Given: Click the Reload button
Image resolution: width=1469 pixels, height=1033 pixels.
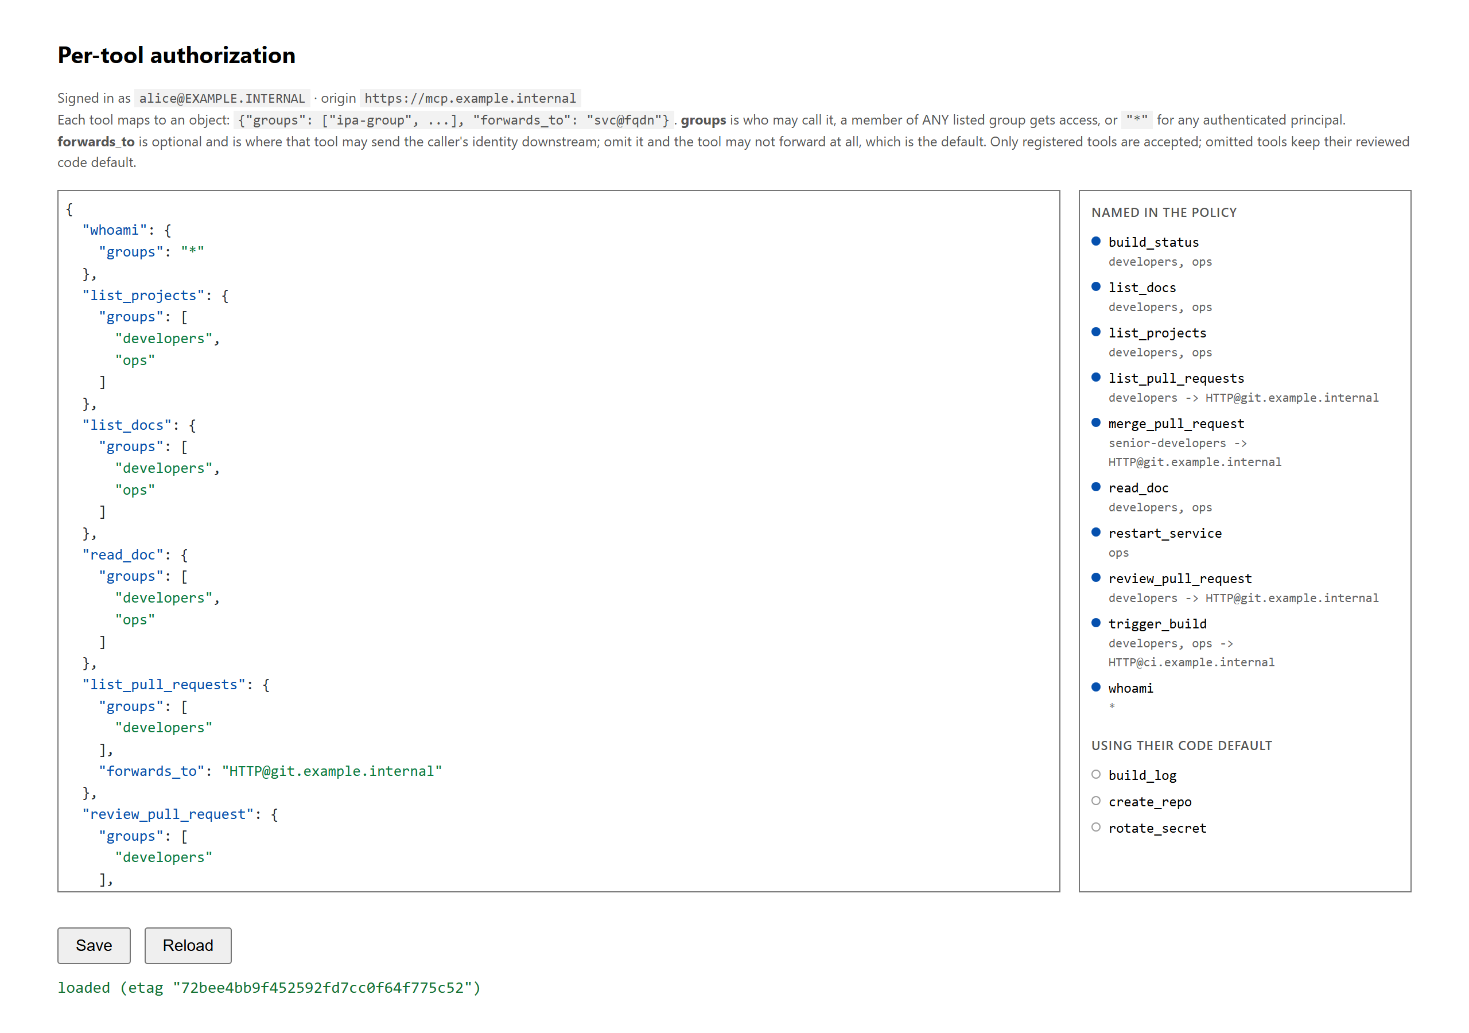Looking at the screenshot, I should pos(188,945).
